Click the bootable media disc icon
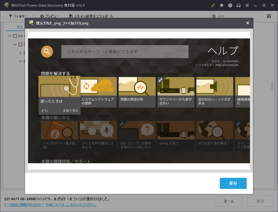The image size is (278, 212). (230, 5)
